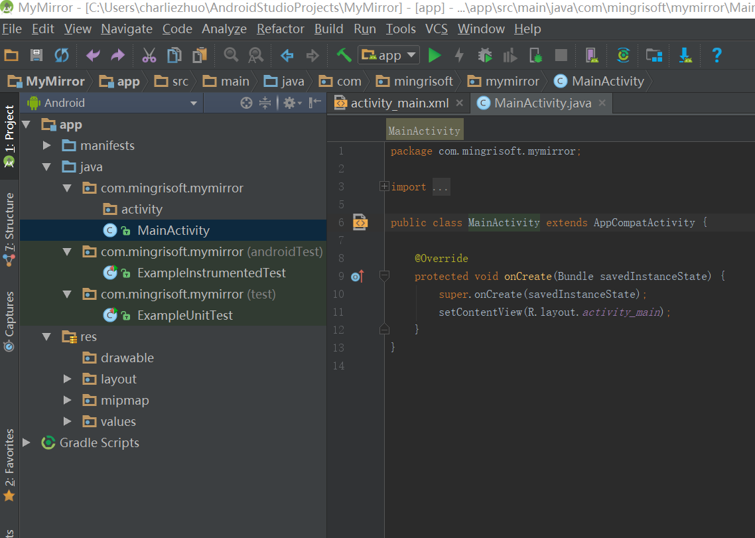The width and height of the screenshot is (755, 538).
Task: Click the Collapse All icon in Project panel
Action: [265, 103]
